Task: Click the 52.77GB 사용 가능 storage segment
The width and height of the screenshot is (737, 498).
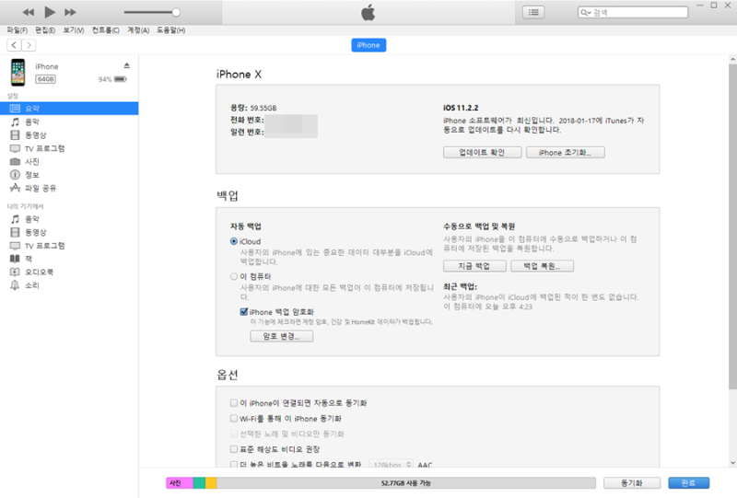Action: coord(406,483)
